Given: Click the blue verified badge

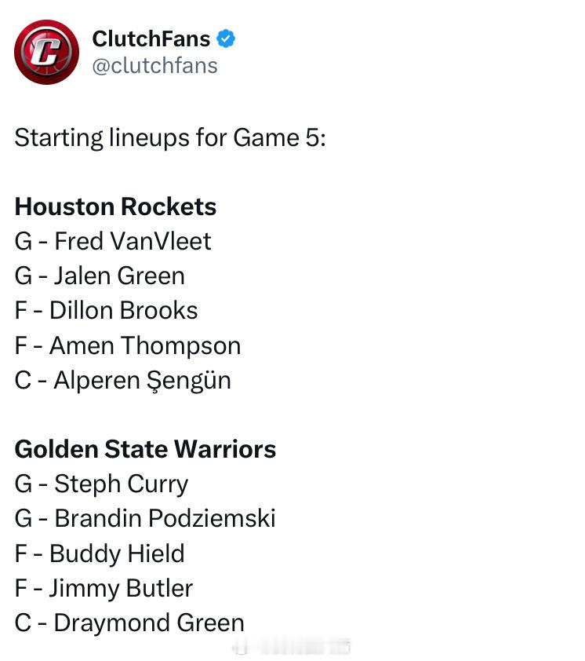Looking at the screenshot, I should [x=226, y=38].
